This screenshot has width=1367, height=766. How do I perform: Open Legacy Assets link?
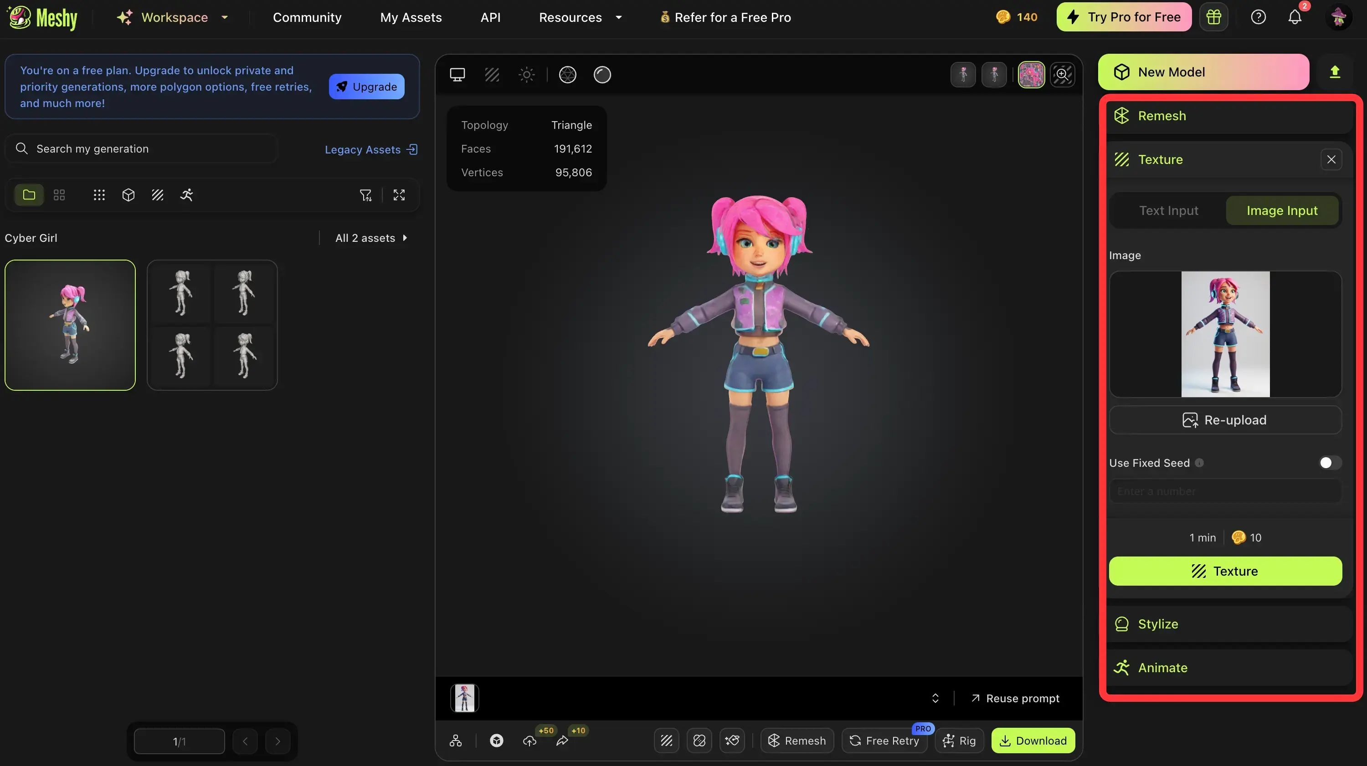point(370,149)
